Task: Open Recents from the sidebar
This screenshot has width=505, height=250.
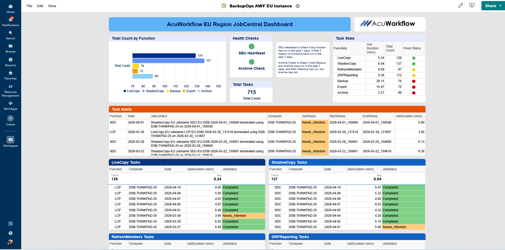Action: (x=11, y=60)
